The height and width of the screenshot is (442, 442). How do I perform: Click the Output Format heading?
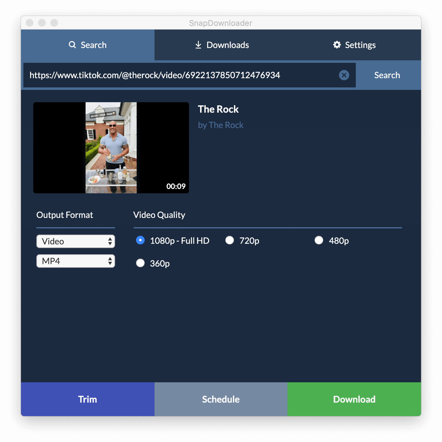coord(65,215)
